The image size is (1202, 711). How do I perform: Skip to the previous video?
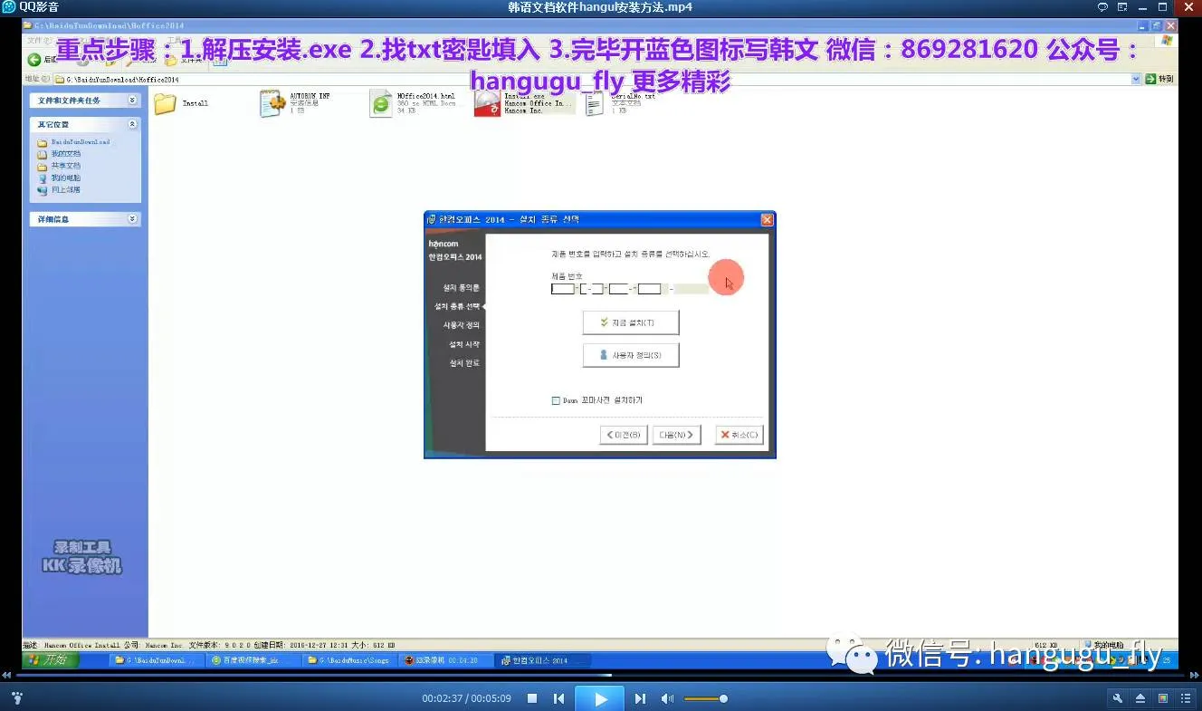[x=559, y=698]
